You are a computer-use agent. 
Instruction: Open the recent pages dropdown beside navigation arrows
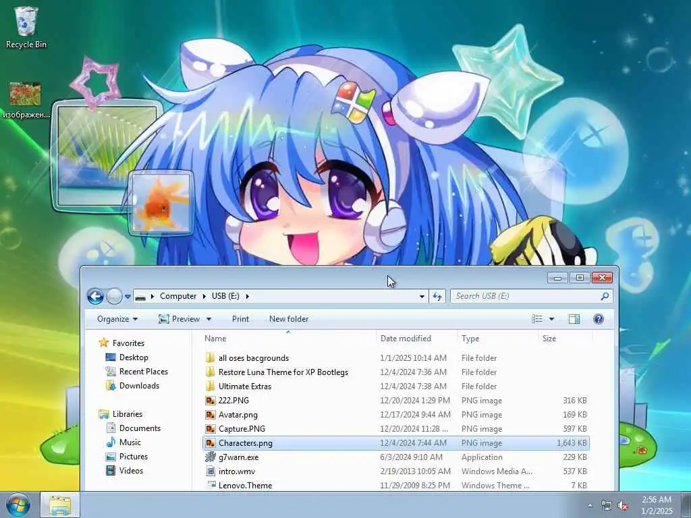(x=128, y=297)
